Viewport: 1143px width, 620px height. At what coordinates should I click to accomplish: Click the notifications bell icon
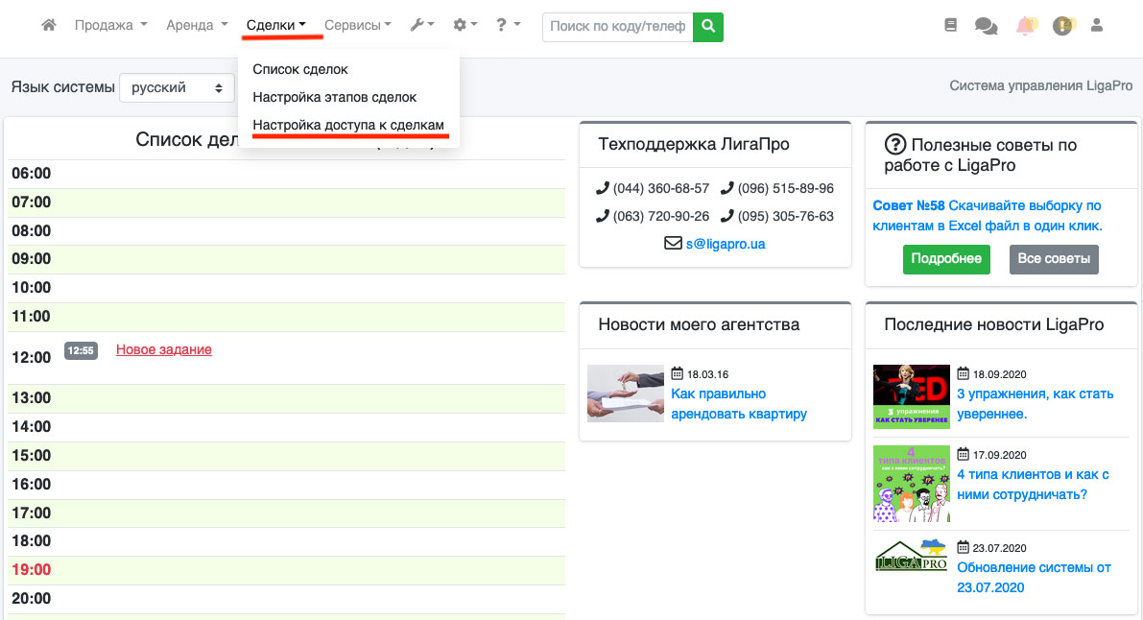[x=1025, y=26]
